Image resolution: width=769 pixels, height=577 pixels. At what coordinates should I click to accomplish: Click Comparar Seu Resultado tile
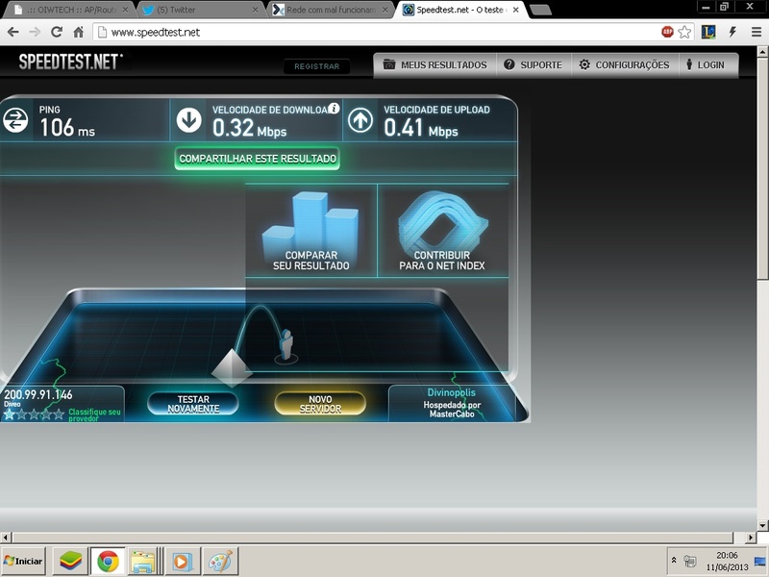pos(310,231)
